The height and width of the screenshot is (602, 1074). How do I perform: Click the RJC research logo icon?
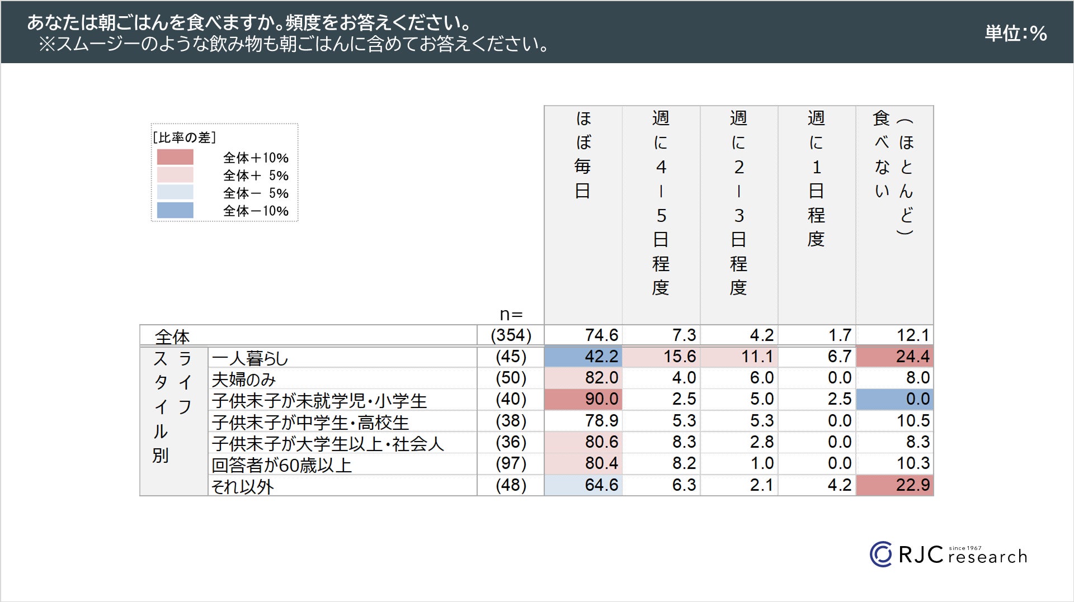pyautogui.click(x=880, y=554)
